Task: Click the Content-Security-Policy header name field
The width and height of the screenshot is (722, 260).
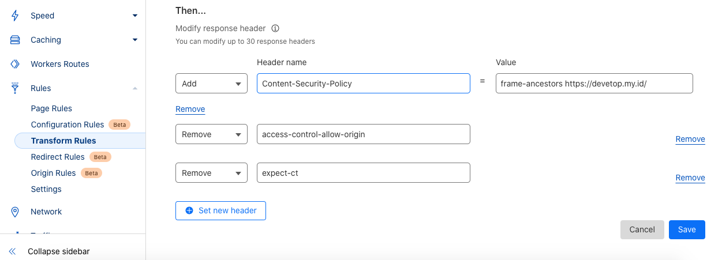Action: 363,84
